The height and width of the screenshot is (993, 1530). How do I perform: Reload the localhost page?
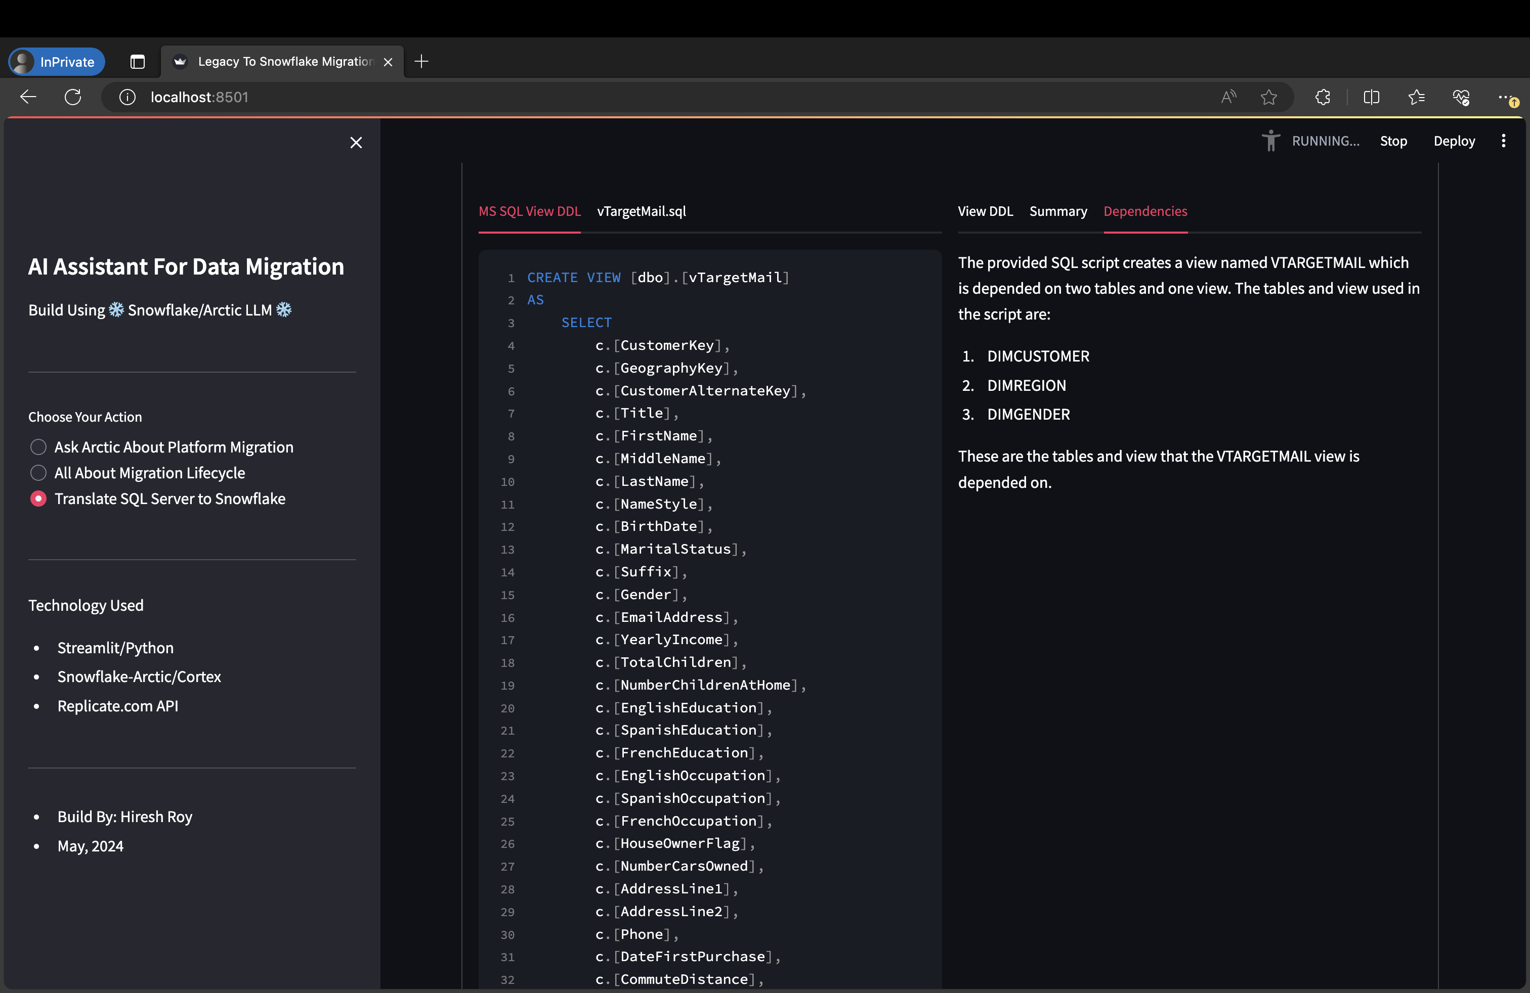click(x=73, y=97)
